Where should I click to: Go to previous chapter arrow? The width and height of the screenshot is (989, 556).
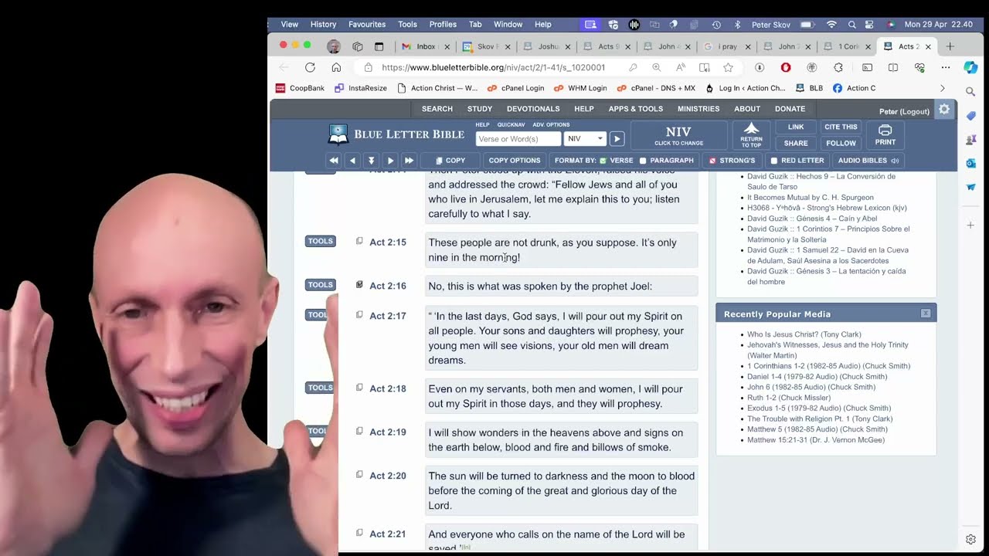coord(352,161)
